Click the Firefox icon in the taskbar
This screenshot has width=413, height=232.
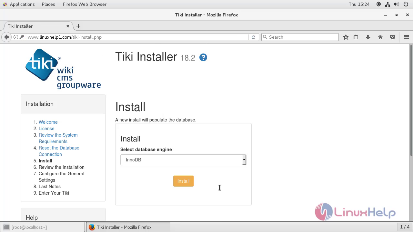coord(92,227)
